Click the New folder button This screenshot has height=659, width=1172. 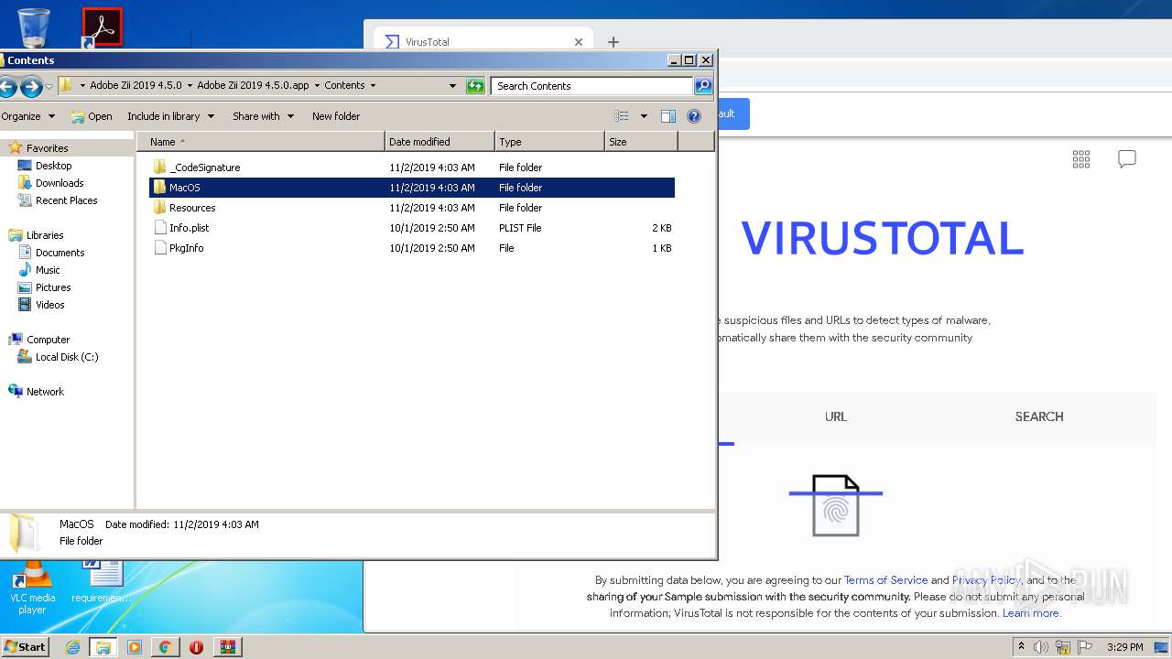coord(336,116)
